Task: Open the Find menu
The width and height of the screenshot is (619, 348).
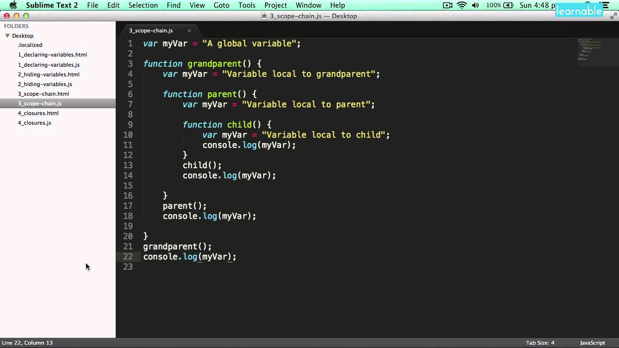Action: point(174,5)
